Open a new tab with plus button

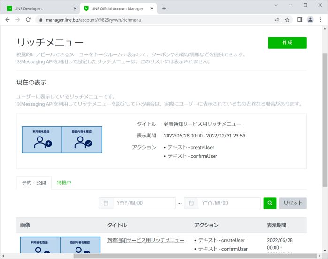click(x=164, y=8)
